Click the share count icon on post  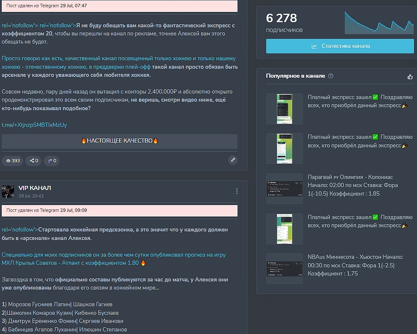33,161
